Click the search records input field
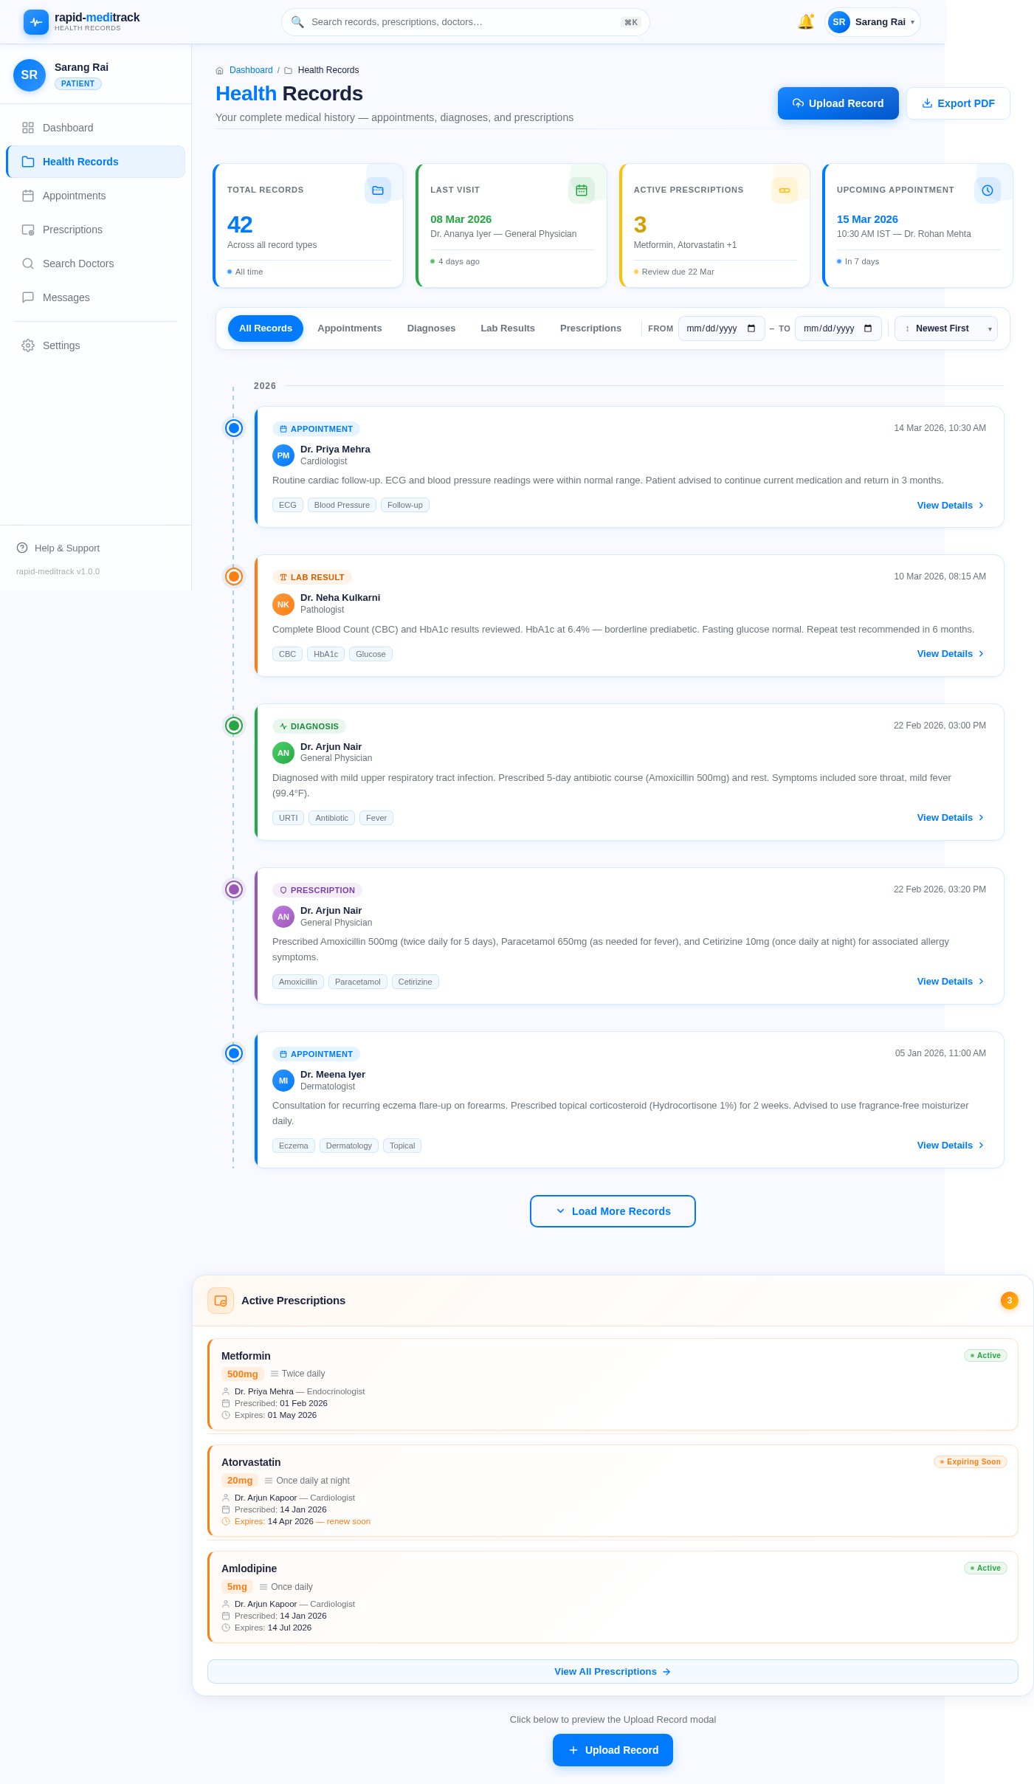 pyautogui.click(x=465, y=22)
